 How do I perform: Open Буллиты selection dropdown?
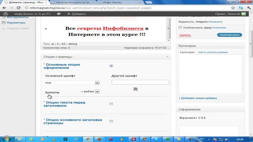[x=89, y=92]
